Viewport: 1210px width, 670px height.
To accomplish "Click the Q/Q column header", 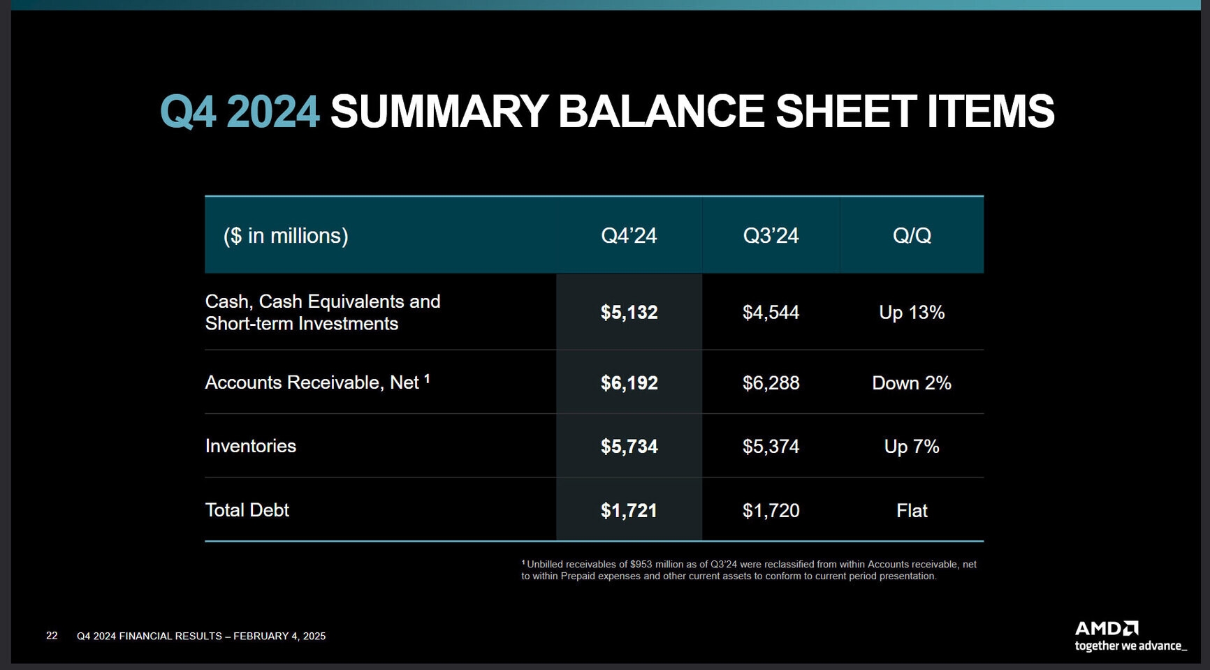I will [x=912, y=236].
